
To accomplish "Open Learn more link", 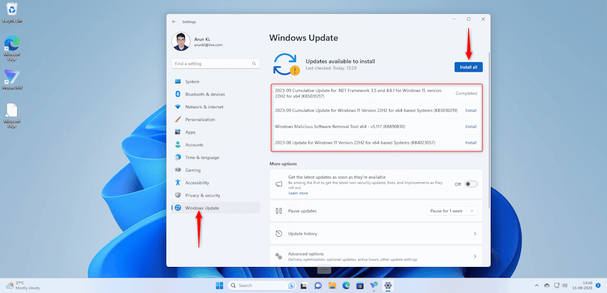I will click(x=298, y=193).
